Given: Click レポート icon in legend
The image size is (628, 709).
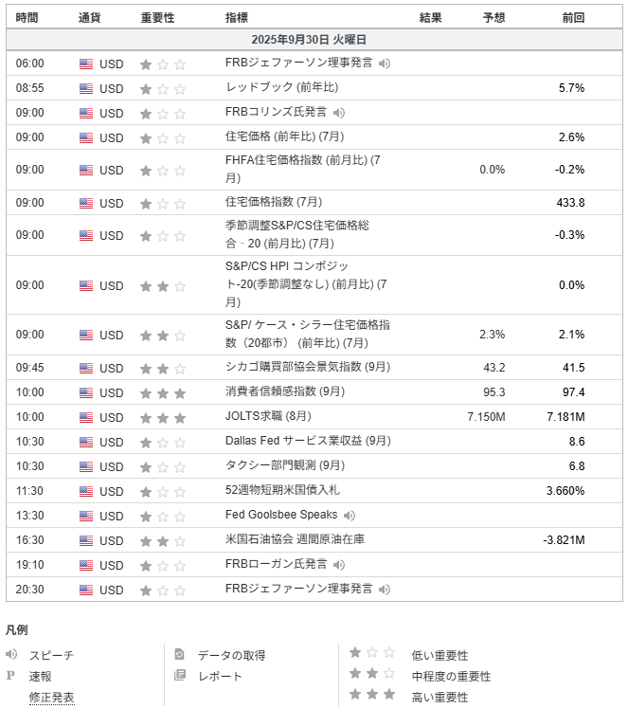Looking at the screenshot, I should click(179, 676).
